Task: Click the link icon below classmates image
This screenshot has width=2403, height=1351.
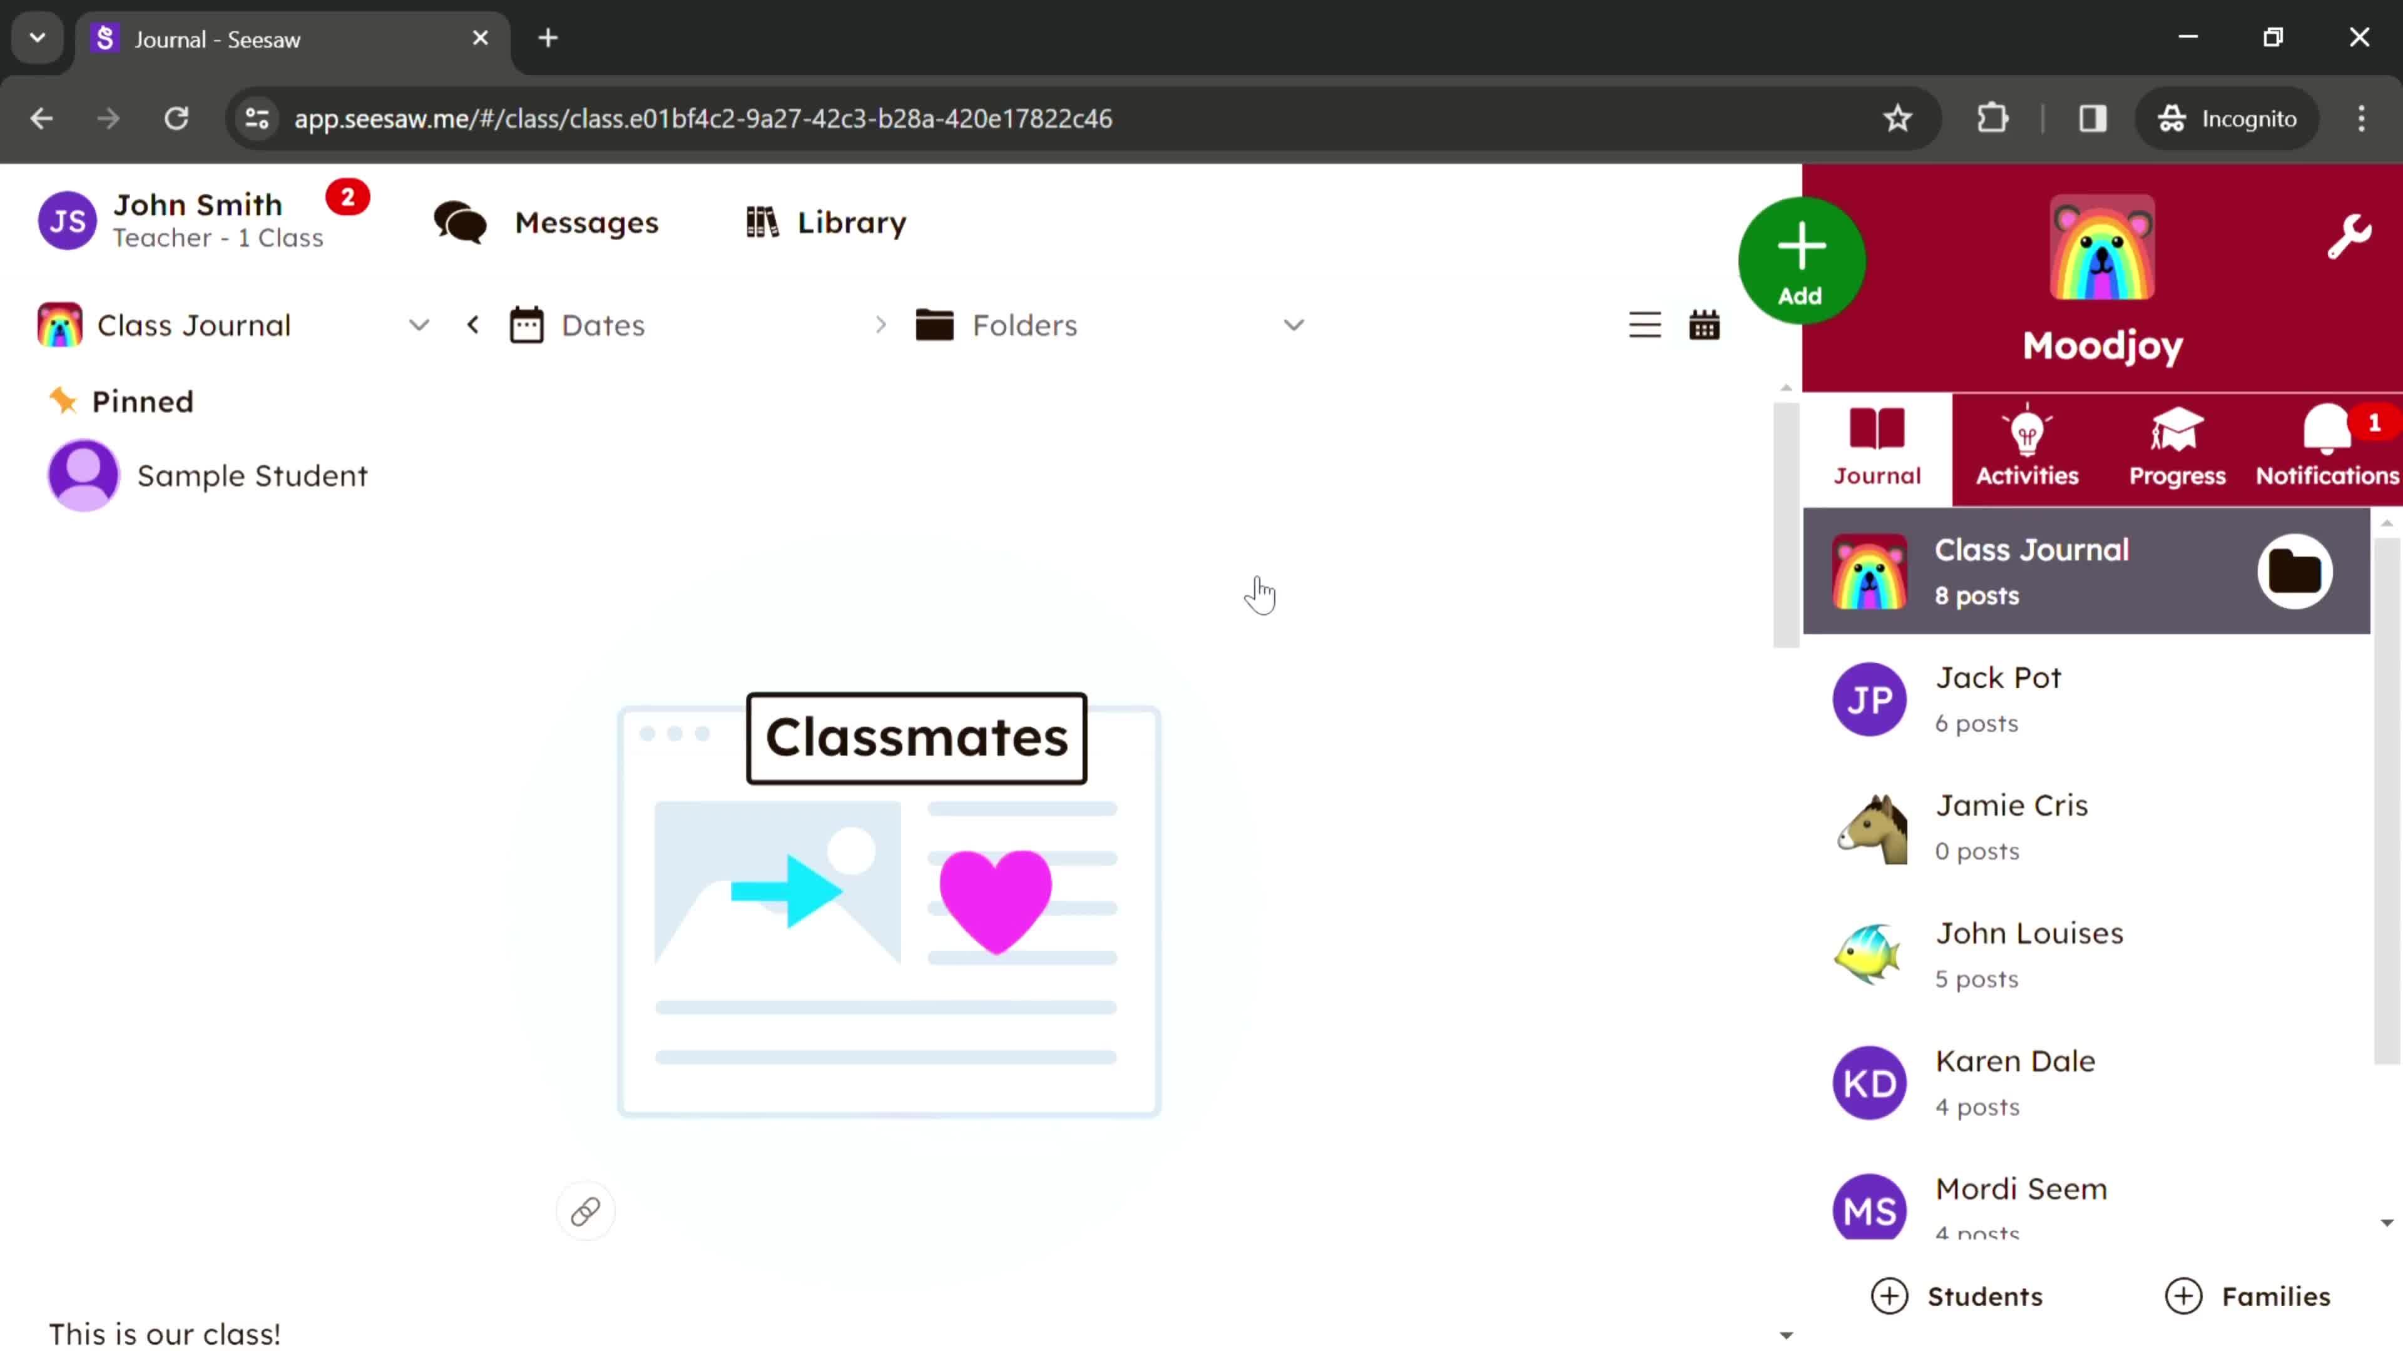Action: point(584,1212)
